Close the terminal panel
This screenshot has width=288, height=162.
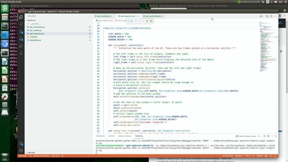[x=275, y=136]
